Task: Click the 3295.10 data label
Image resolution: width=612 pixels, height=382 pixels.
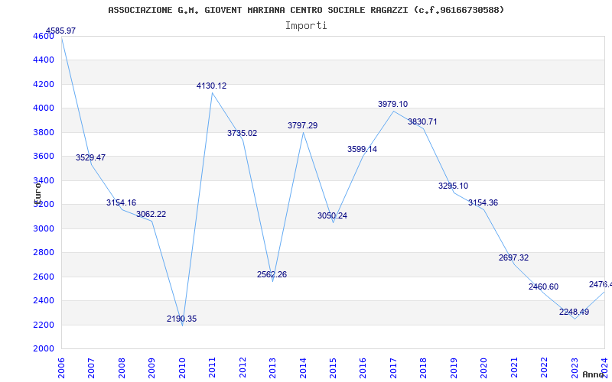Action: pos(453,186)
